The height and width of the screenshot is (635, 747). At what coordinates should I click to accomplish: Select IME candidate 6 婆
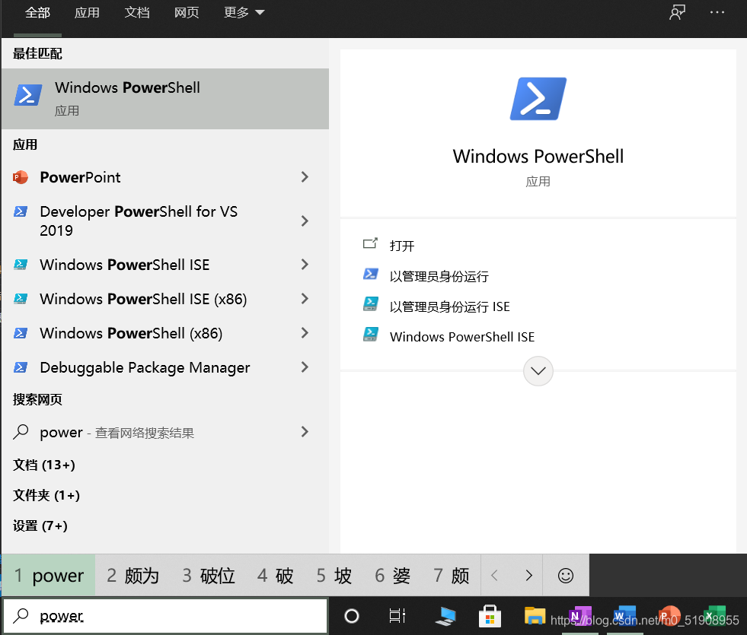(x=393, y=576)
